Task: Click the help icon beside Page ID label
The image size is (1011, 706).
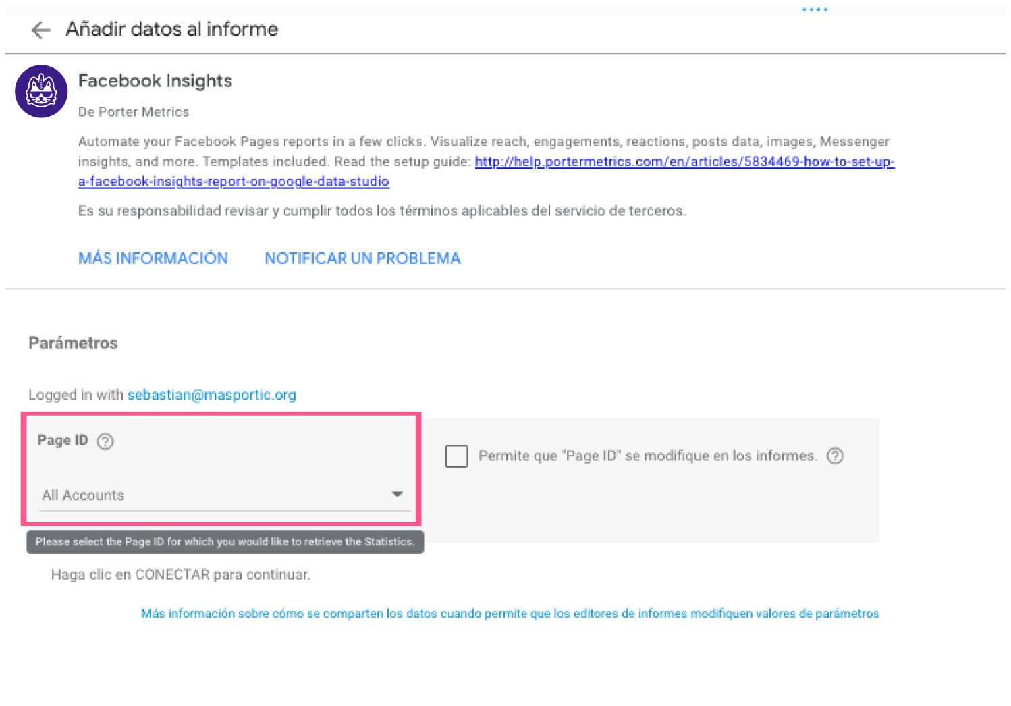Action: pyautogui.click(x=105, y=441)
